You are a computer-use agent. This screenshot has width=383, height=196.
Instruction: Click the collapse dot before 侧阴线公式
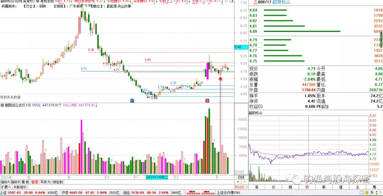click(x=2, y=105)
